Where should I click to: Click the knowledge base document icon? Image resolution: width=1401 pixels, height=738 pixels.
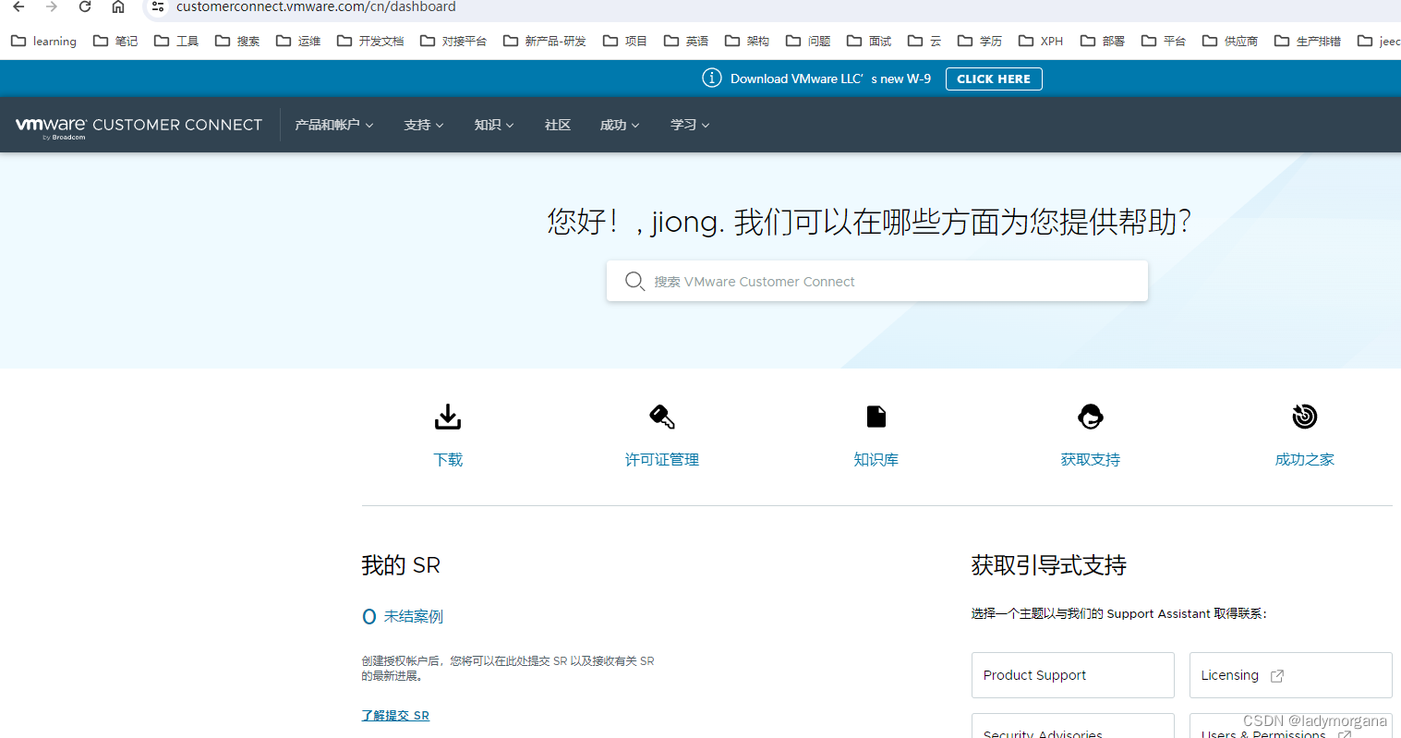coord(876,417)
